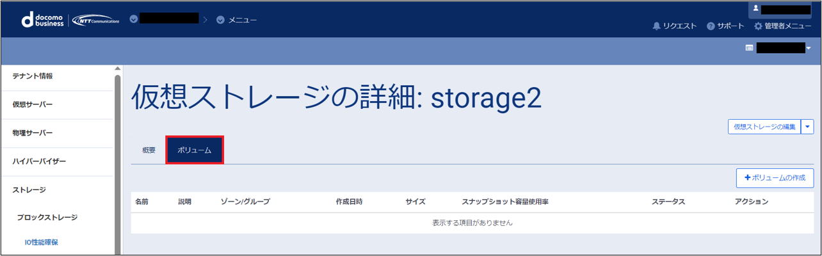This screenshot has width=822, height=256.
Task: Click the tenant selector list icon
Action: click(x=749, y=48)
